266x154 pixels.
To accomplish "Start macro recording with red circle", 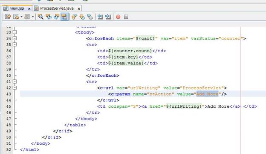I will (118, 17).
